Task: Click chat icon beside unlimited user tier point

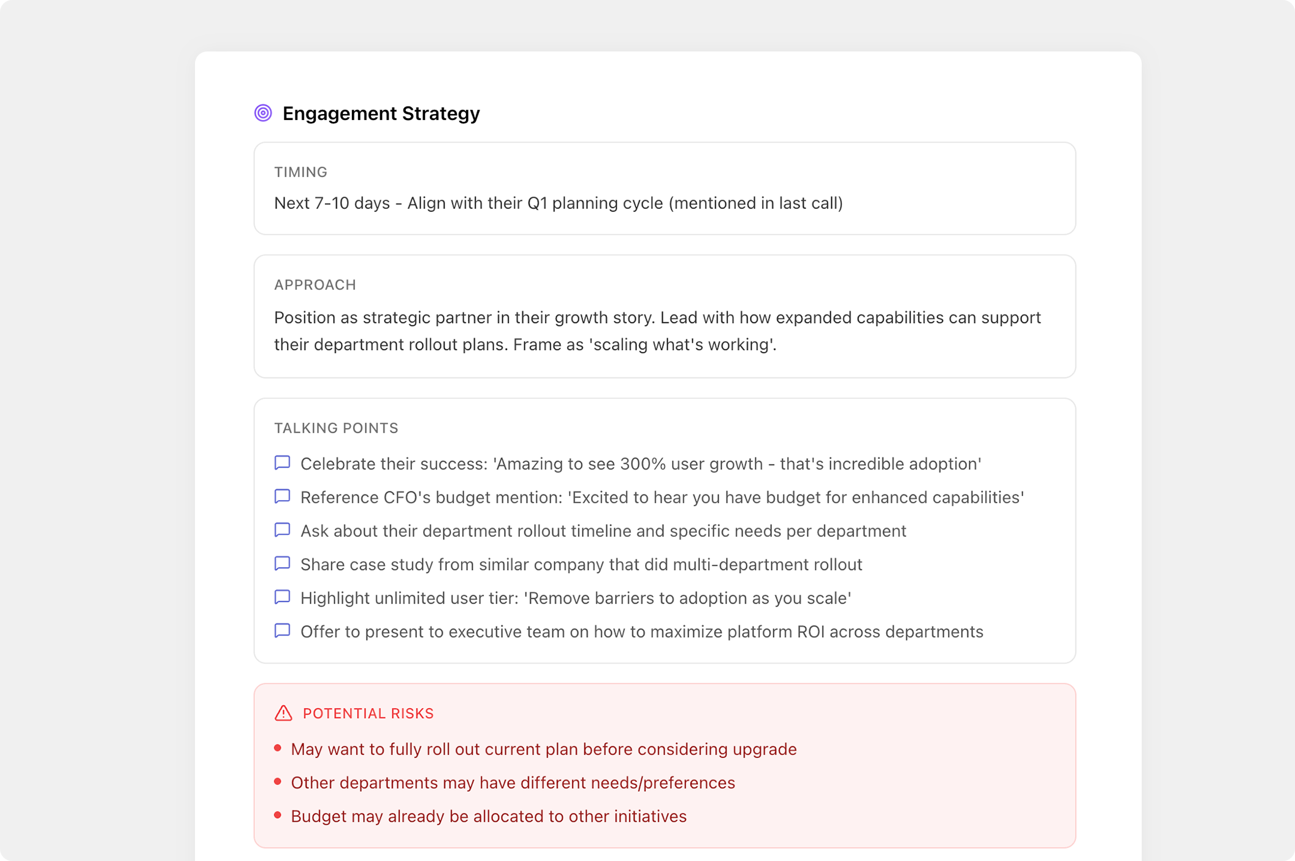Action: pyautogui.click(x=282, y=597)
